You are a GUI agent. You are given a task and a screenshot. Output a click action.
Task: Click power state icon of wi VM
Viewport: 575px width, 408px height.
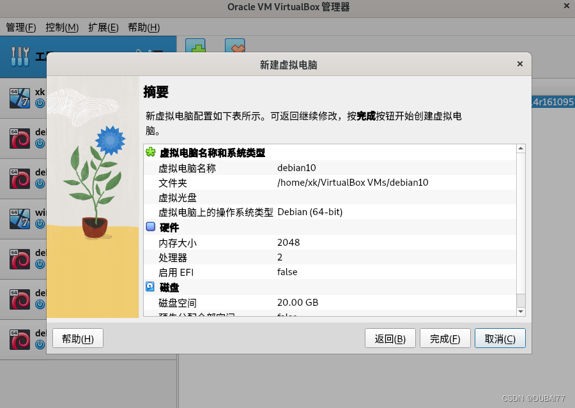tap(40, 224)
